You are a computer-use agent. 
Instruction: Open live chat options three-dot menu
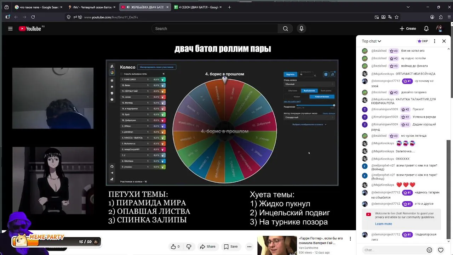click(435, 41)
